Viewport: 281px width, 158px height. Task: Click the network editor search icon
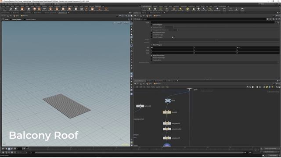point(277,87)
